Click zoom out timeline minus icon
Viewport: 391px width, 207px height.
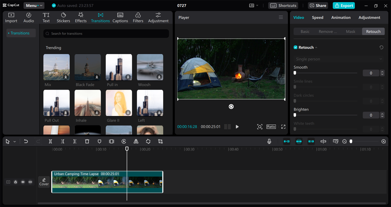pos(345,141)
